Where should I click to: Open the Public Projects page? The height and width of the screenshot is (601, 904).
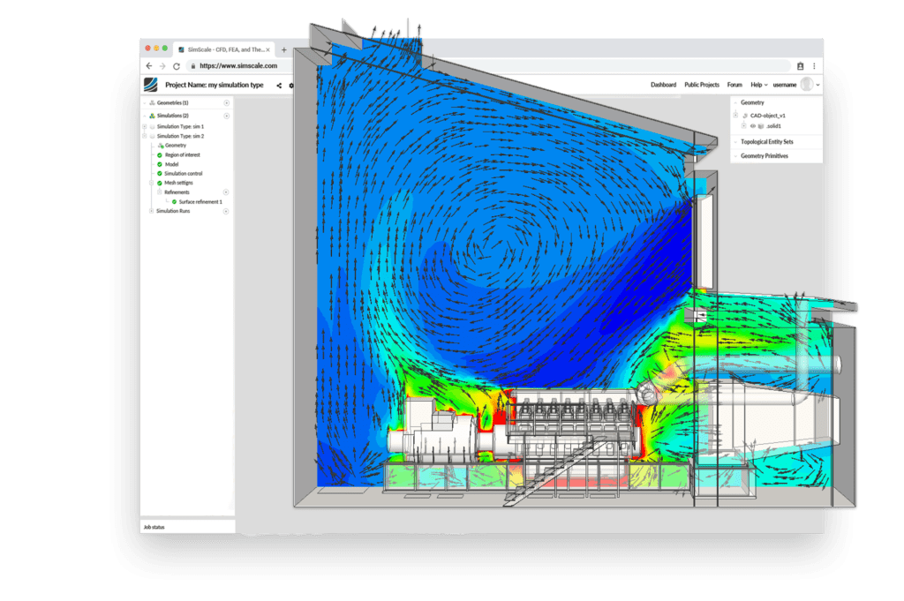click(702, 85)
